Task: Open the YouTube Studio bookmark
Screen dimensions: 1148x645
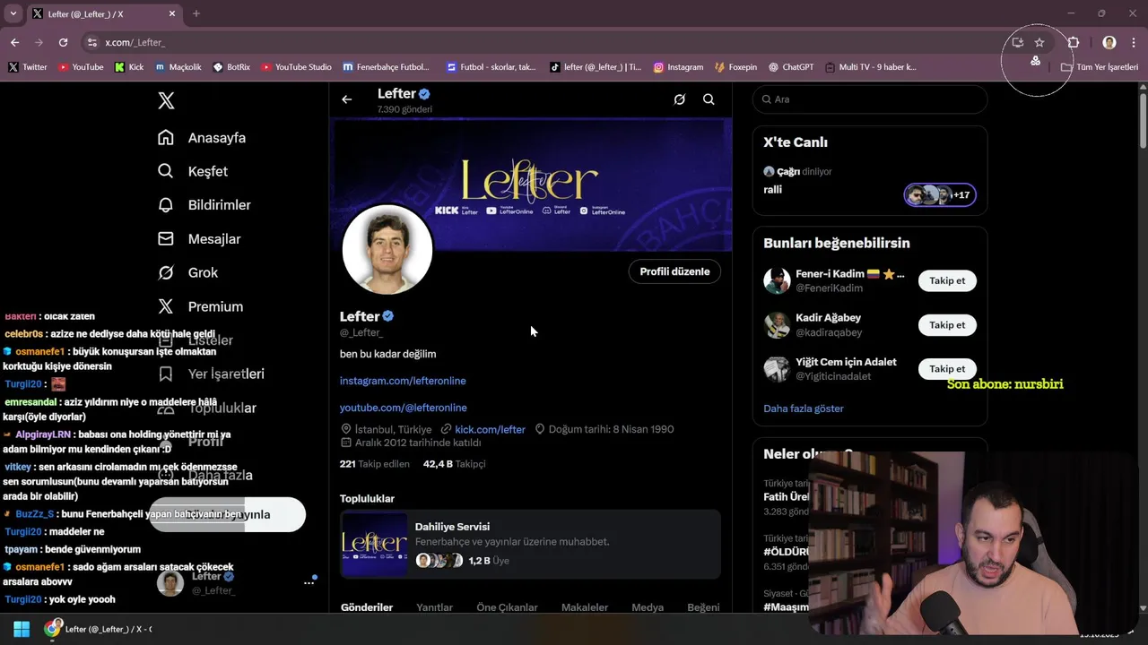Action: [x=296, y=67]
